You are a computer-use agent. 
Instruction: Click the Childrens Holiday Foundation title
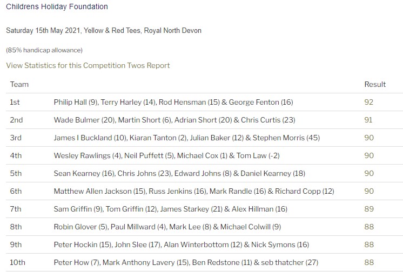(57, 6)
